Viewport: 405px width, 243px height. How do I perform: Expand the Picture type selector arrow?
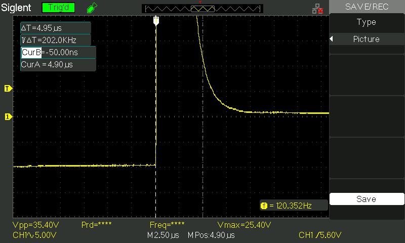point(332,39)
